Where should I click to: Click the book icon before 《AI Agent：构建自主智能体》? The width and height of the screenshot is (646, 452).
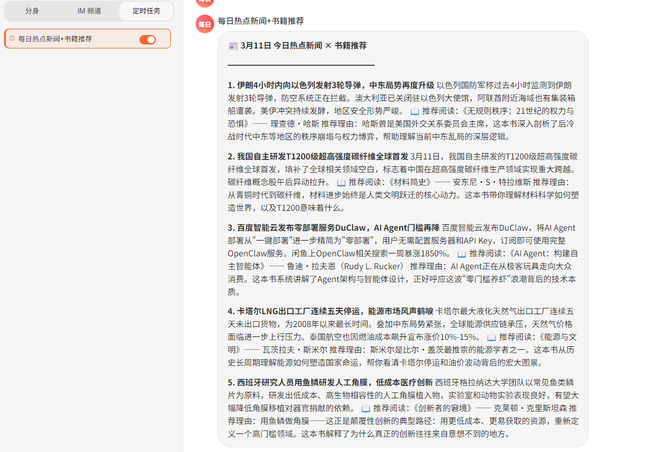(462, 253)
